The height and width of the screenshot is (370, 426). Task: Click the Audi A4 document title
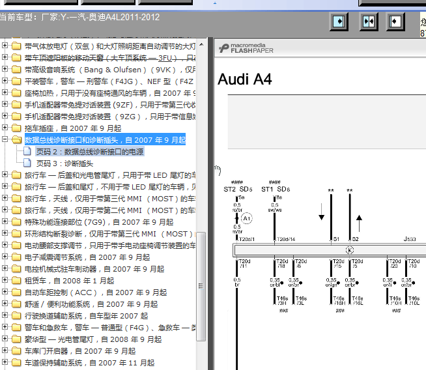[x=245, y=79]
